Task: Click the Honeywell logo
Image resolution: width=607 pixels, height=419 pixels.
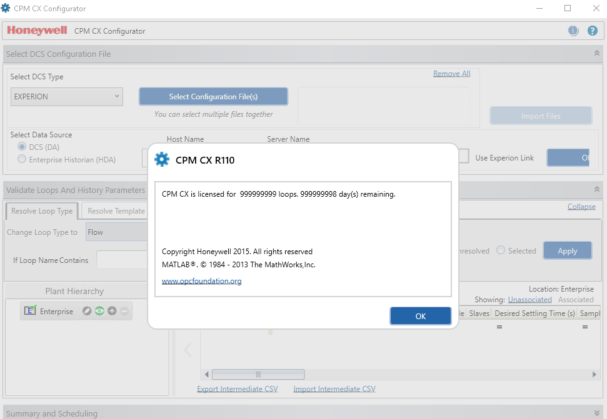Action: click(37, 31)
